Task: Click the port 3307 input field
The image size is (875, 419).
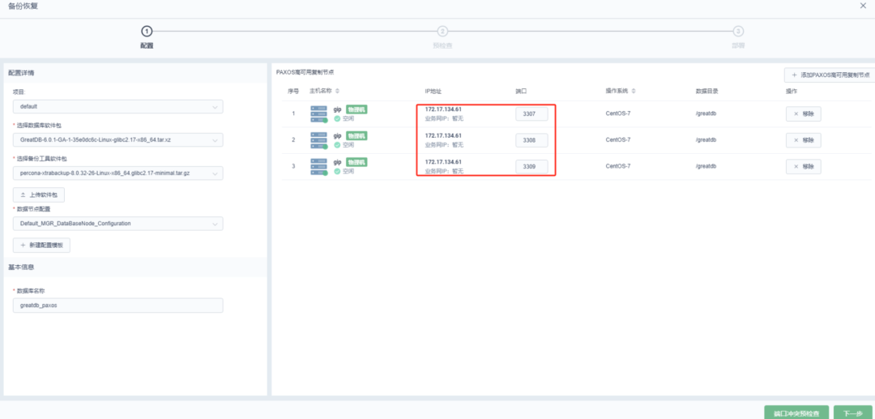Action: [x=531, y=114]
